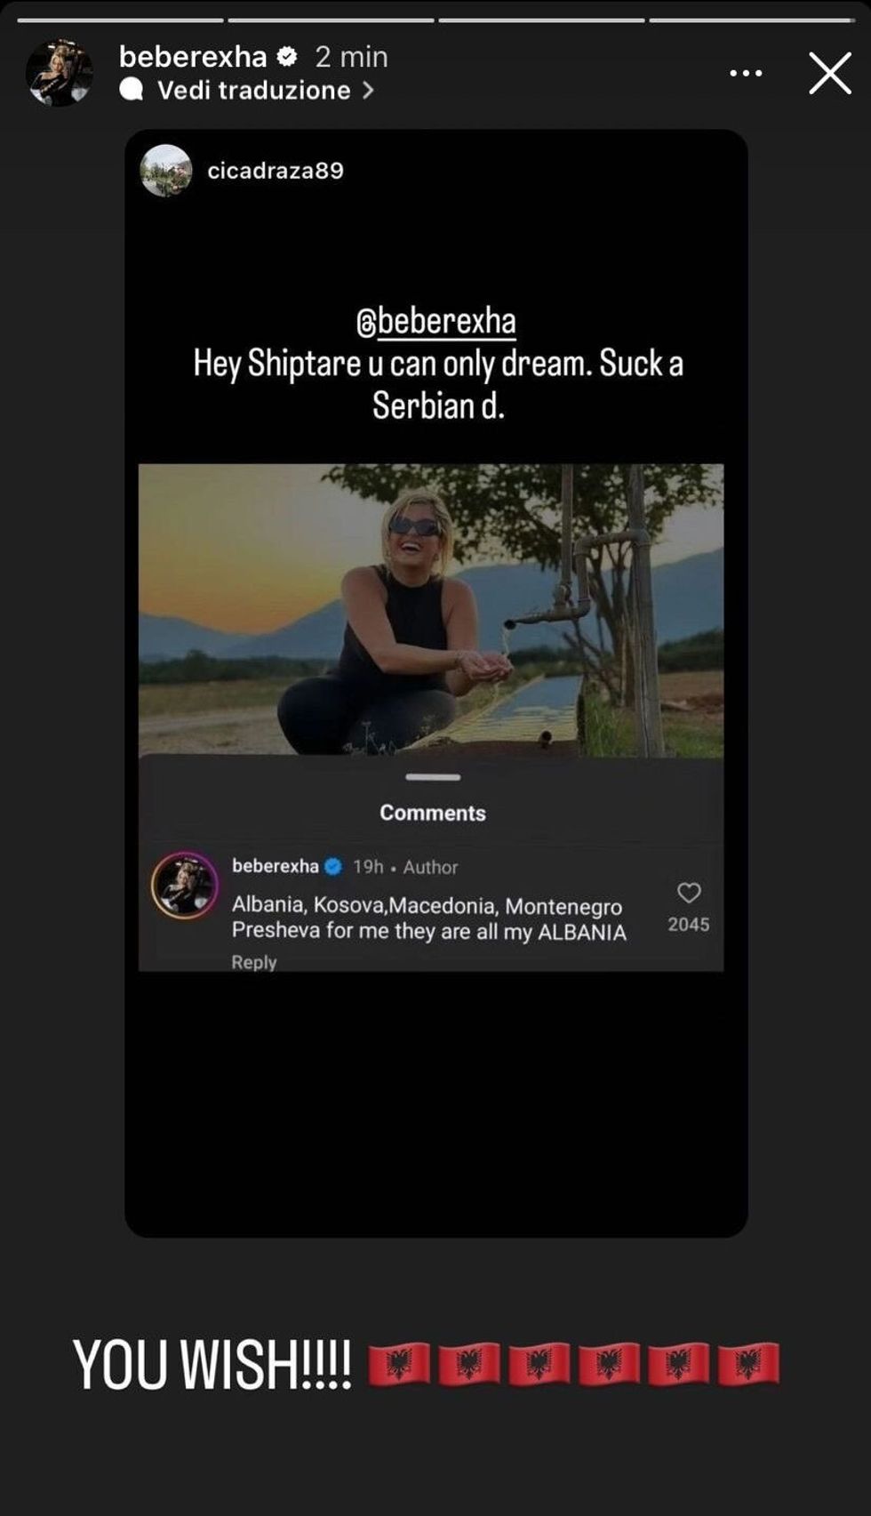Select the beberexha username in the story header
The image size is (871, 1516).
(193, 58)
